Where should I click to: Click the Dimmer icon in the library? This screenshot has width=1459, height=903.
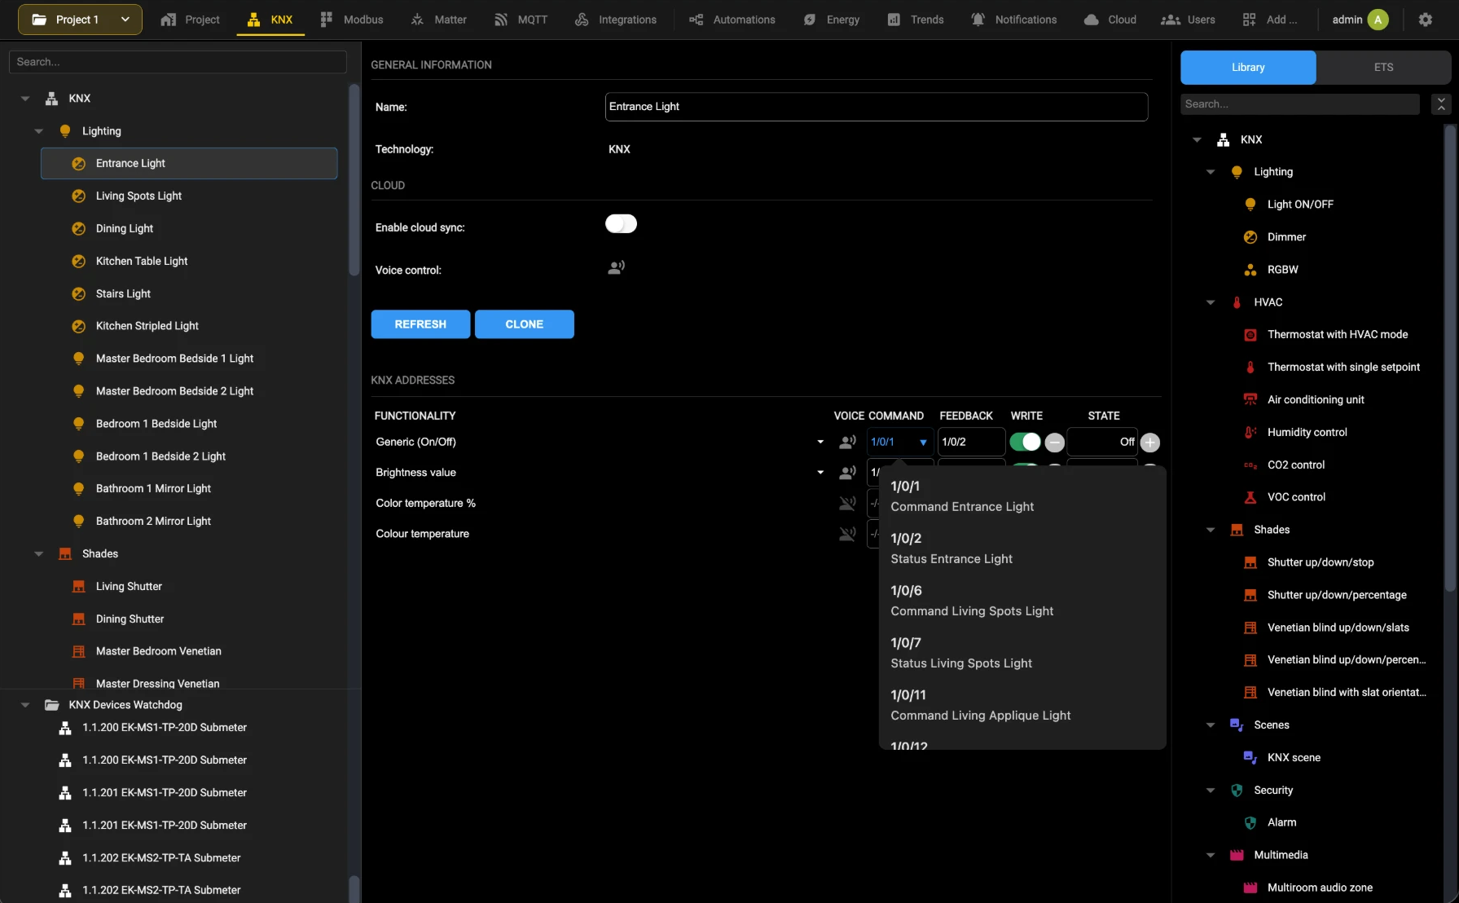click(x=1250, y=237)
